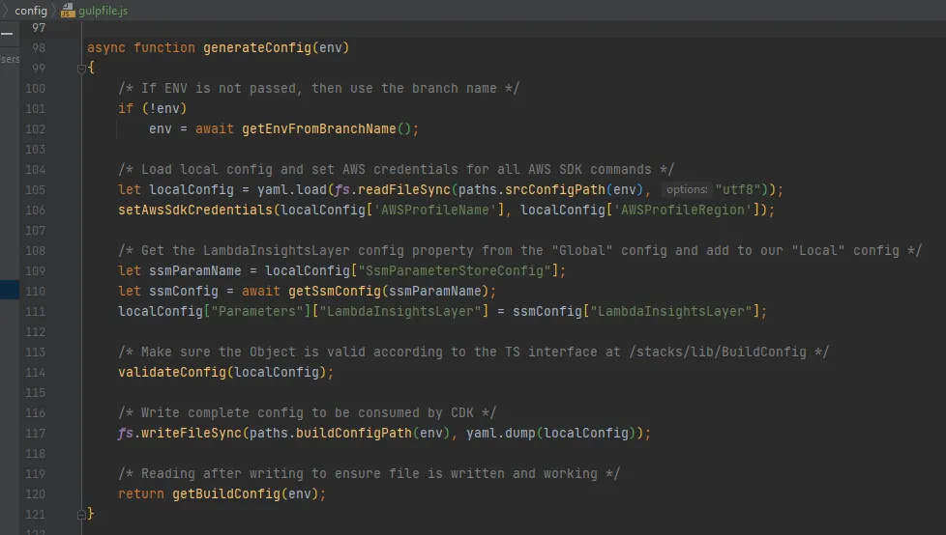946x535 pixels.
Task: Open the config folder breadcrumb
Action: pyautogui.click(x=31, y=11)
